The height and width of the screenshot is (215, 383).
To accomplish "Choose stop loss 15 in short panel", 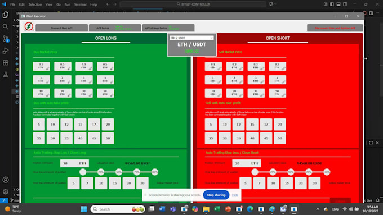I will 287,183.
